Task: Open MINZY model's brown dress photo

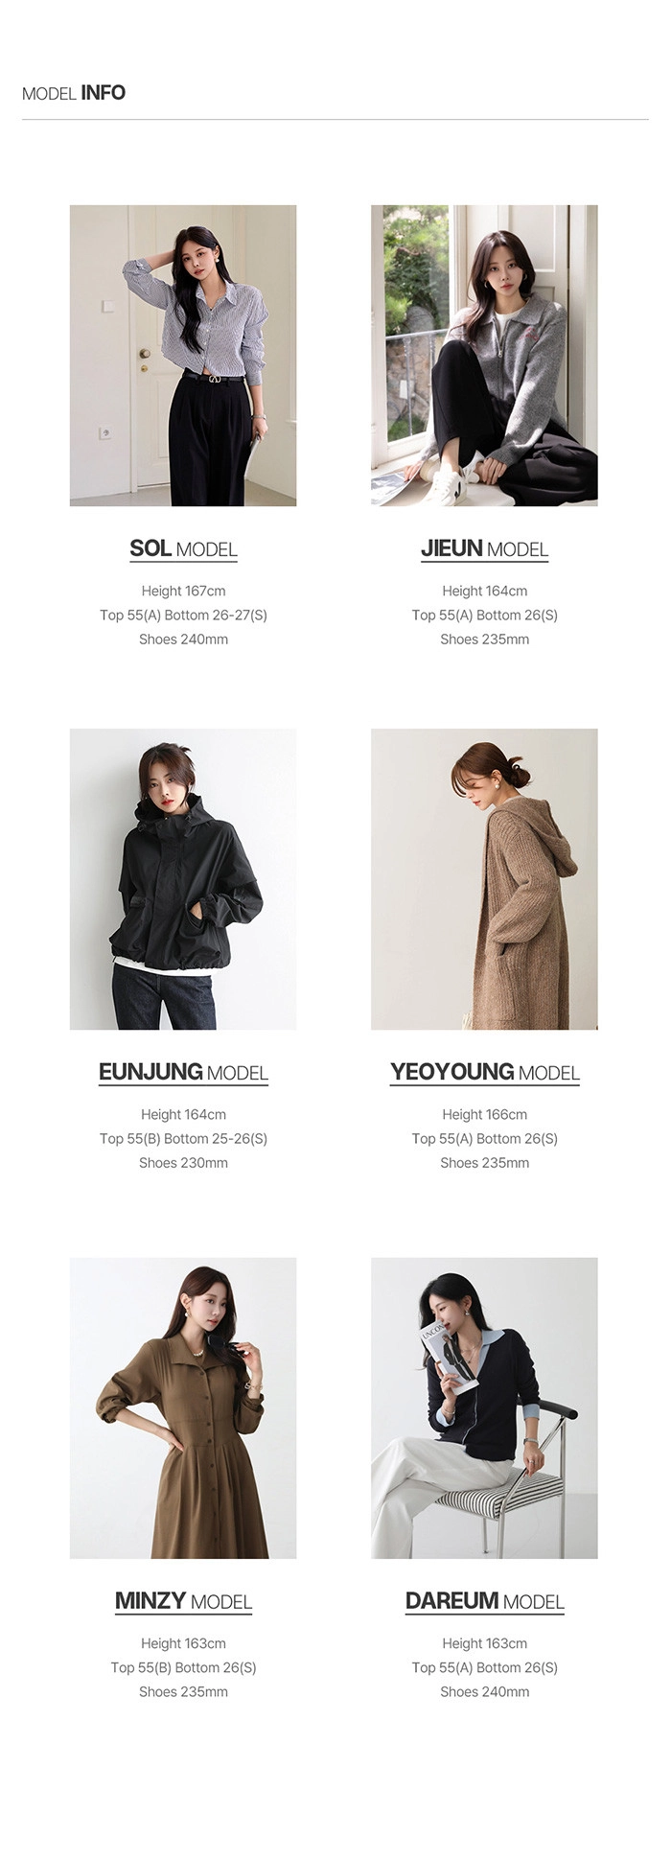Action: pyautogui.click(x=183, y=1407)
